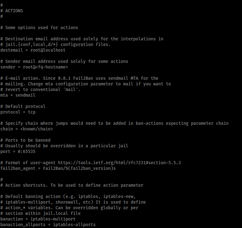Click the # ACTIONS header comment

pyautogui.click(x=12, y=11)
